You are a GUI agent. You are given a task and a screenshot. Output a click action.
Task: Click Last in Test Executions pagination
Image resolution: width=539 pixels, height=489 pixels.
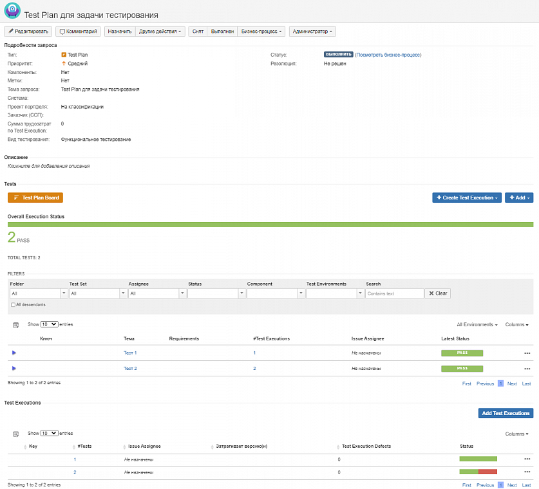coord(526,485)
